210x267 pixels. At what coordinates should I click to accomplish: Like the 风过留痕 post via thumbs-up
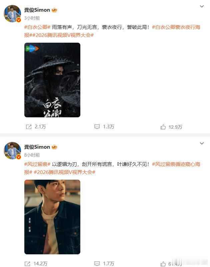(163, 264)
